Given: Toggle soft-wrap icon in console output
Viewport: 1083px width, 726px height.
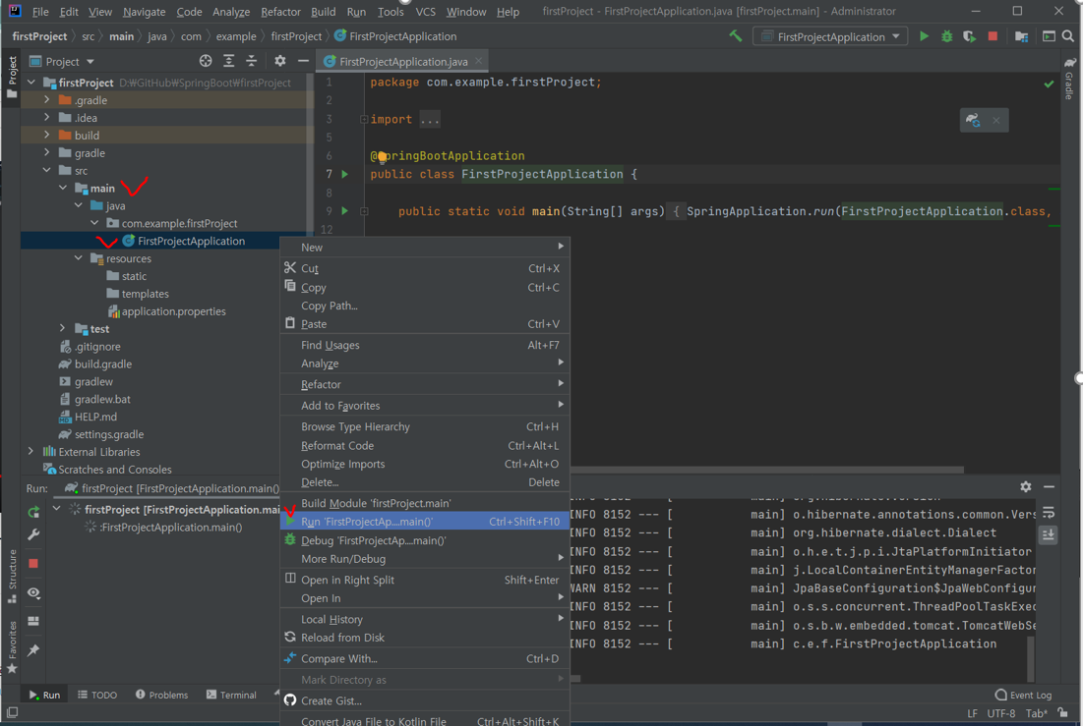Looking at the screenshot, I should 1049,513.
